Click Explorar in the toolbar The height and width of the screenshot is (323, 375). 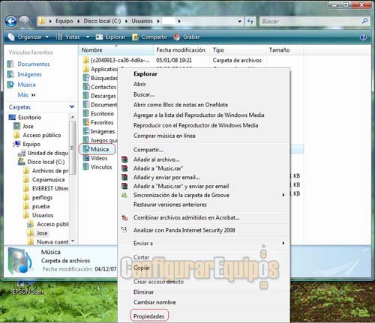click(110, 37)
